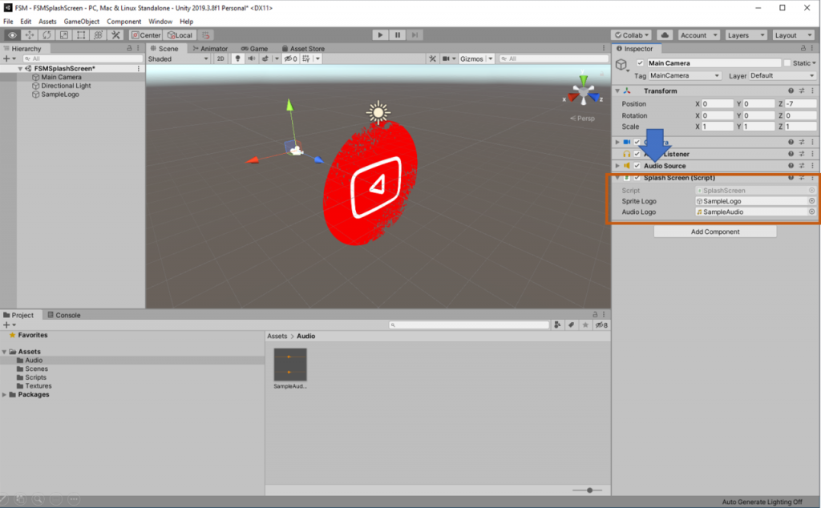Select the Rotate tool
821x508 pixels.
pyautogui.click(x=47, y=35)
